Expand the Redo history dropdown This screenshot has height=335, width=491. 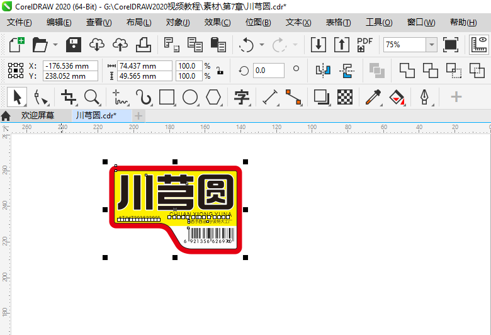point(295,45)
